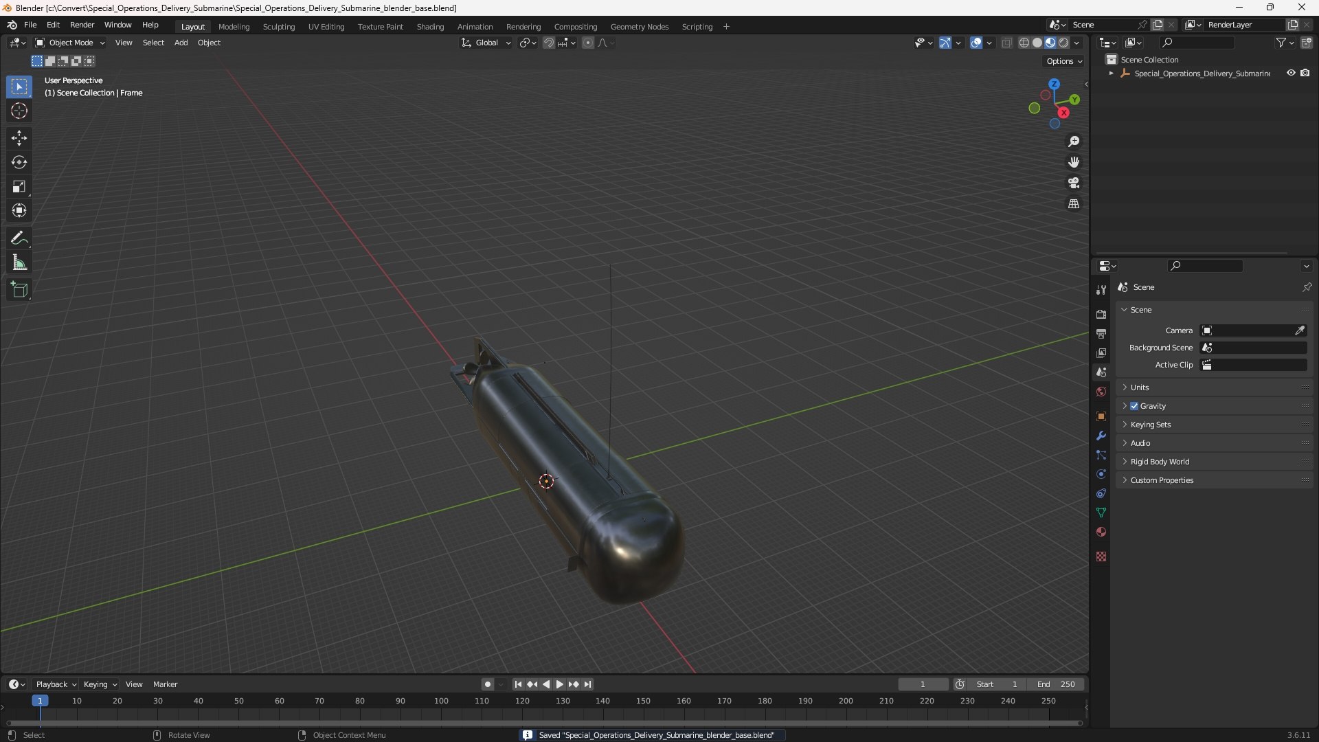Click the pan view hand icon
This screenshot has height=742, width=1319.
coord(1074,162)
